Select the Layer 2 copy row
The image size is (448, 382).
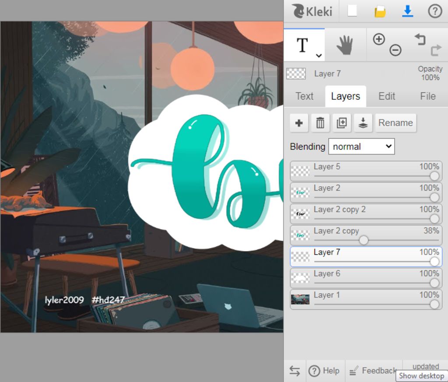coord(366,235)
